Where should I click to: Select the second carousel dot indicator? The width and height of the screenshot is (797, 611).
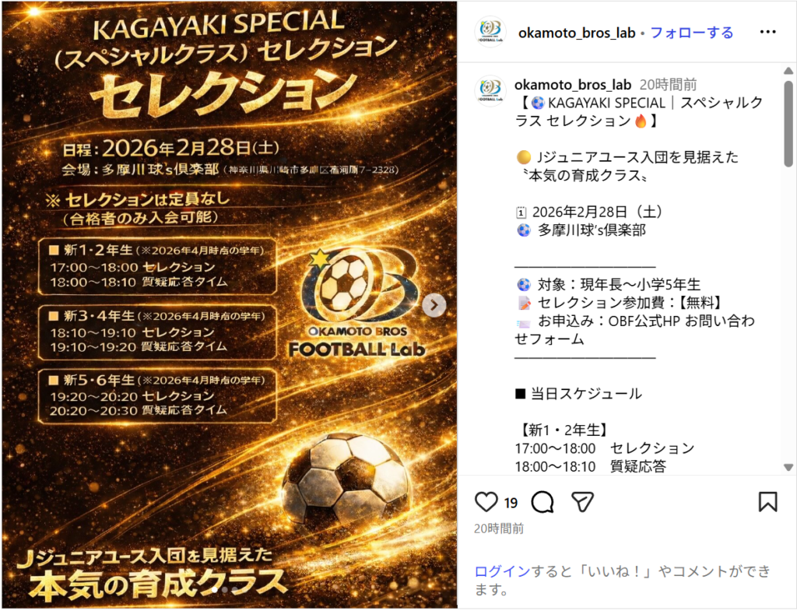(224, 590)
